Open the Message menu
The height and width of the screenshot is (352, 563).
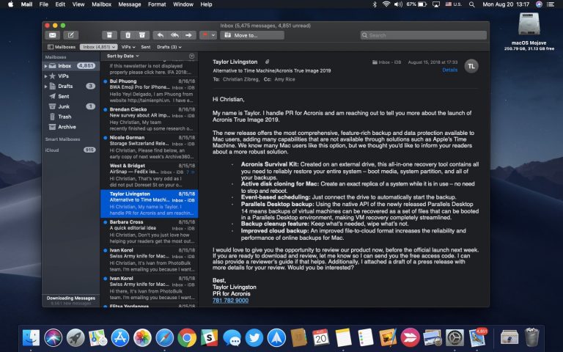coord(130,4)
